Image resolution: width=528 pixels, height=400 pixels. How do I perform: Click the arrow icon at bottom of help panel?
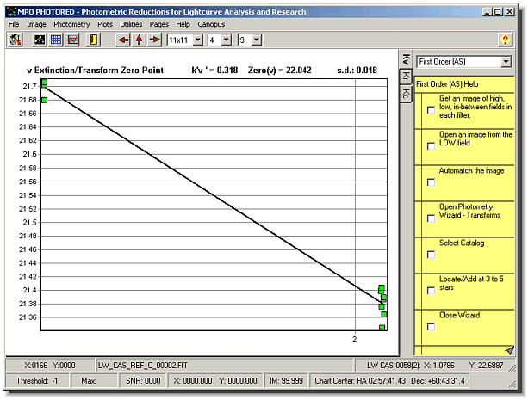pos(510,350)
